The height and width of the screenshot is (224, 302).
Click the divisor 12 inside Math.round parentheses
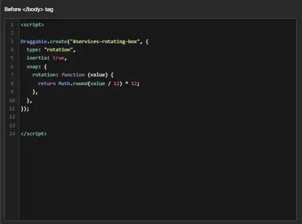point(116,83)
